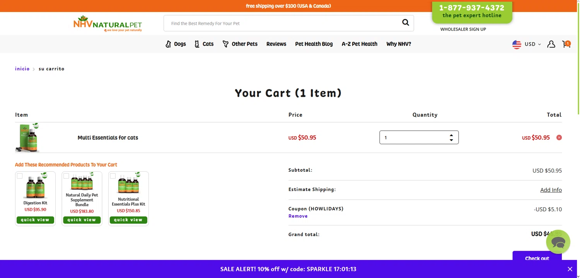Focus the remedy search field

[282, 23]
